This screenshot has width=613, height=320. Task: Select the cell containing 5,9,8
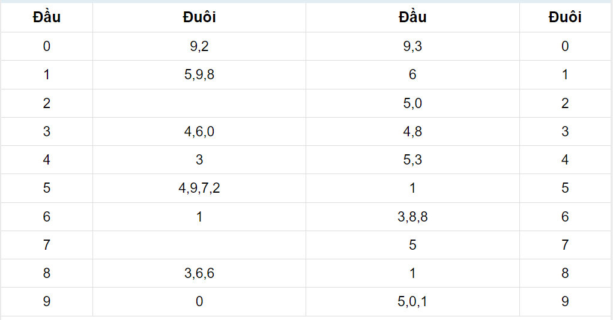[199, 74]
